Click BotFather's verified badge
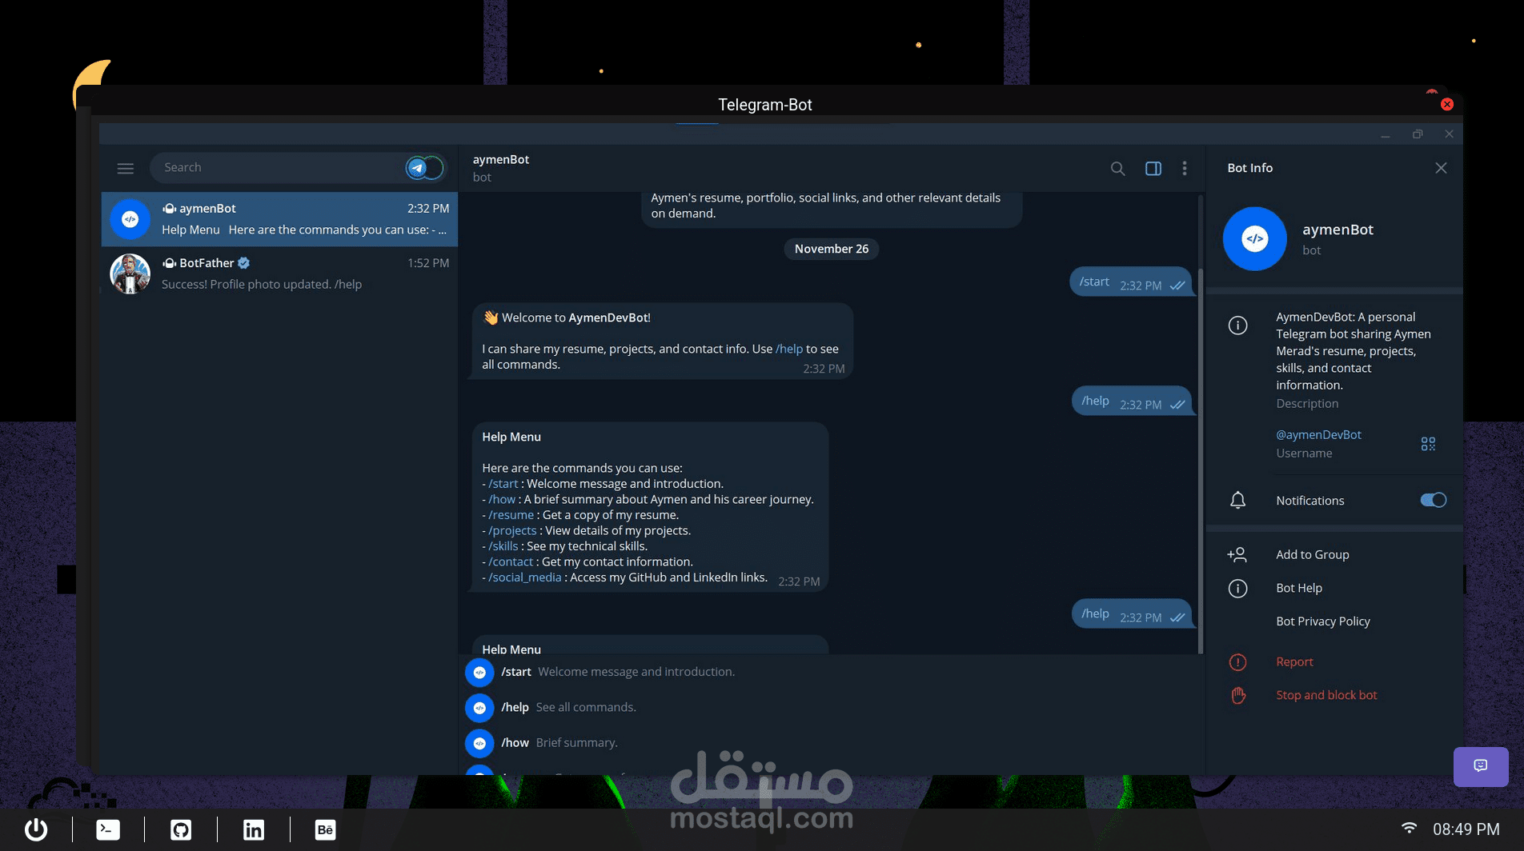 [244, 263]
